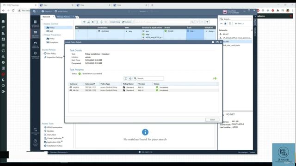Click the Log track cell in rule 1
296x166 pixels.
coord(195,34)
